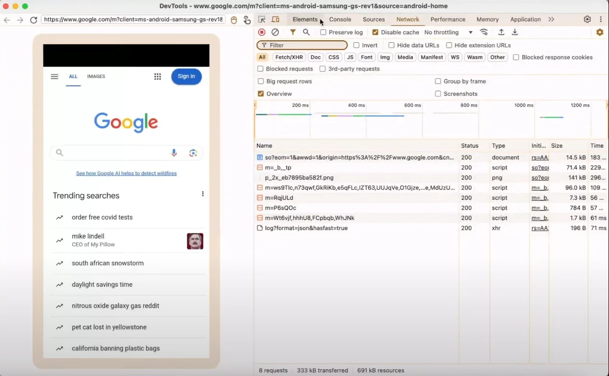The width and height of the screenshot is (609, 376).
Task: Open the Memory tab
Action: [487, 19]
